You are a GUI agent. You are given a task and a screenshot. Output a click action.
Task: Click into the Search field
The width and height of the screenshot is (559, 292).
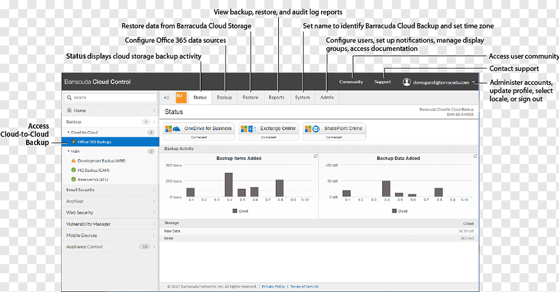click(111, 98)
